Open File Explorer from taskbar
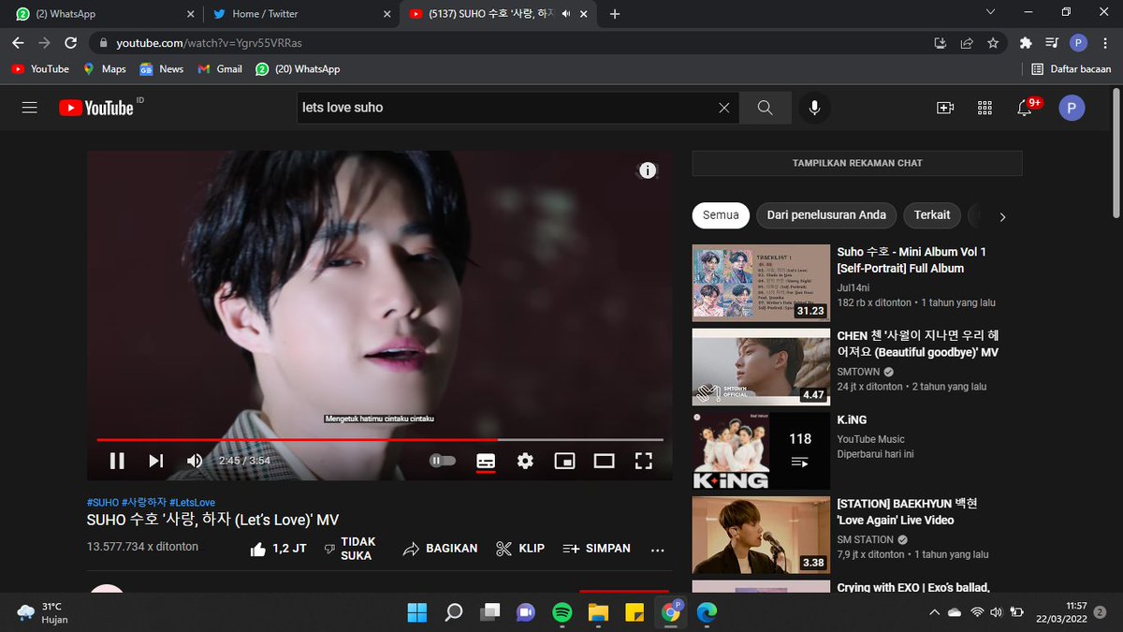The image size is (1123, 632). 598,612
